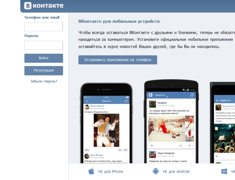Open the Забыли пароль? link
235x180 pixels.
tap(44, 81)
